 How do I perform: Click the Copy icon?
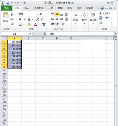[x=12, y=19]
